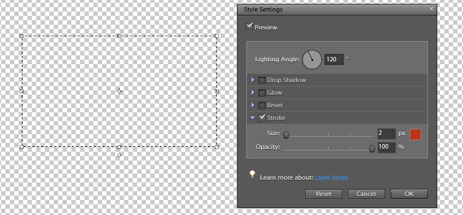Click the Stroke Opacity slider handle
This screenshot has width=463, height=215.
[372, 149]
